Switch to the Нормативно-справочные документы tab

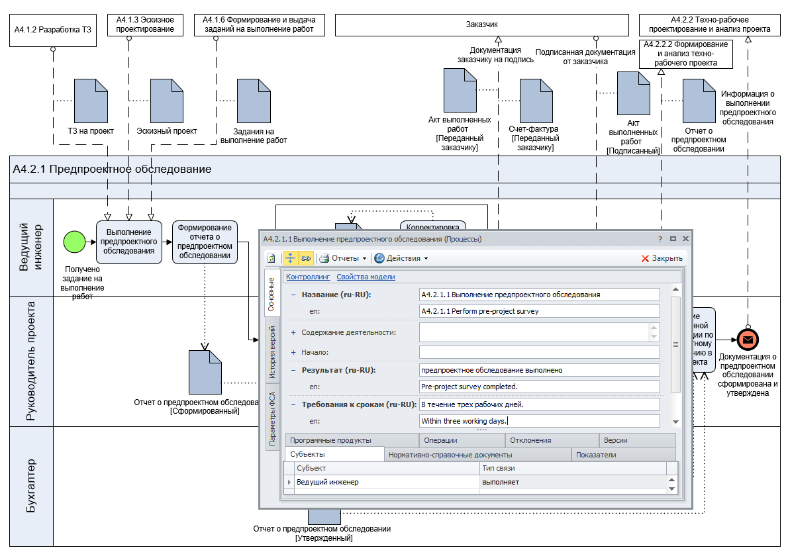(x=450, y=455)
